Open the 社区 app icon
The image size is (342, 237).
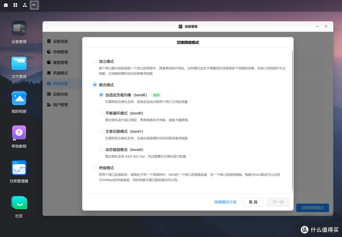click(19, 203)
